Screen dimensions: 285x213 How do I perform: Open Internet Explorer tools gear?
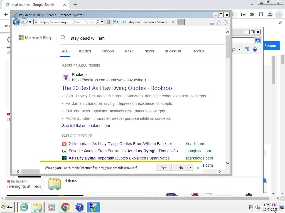[226, 22]
